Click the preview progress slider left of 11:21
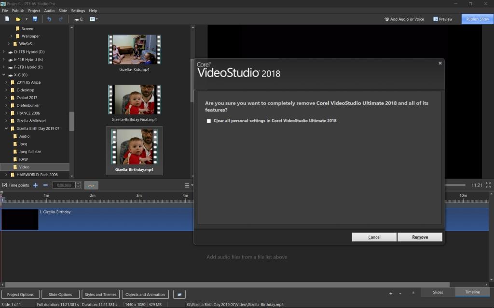This screenshot has width=494, height=308. [x=455, y=185]
